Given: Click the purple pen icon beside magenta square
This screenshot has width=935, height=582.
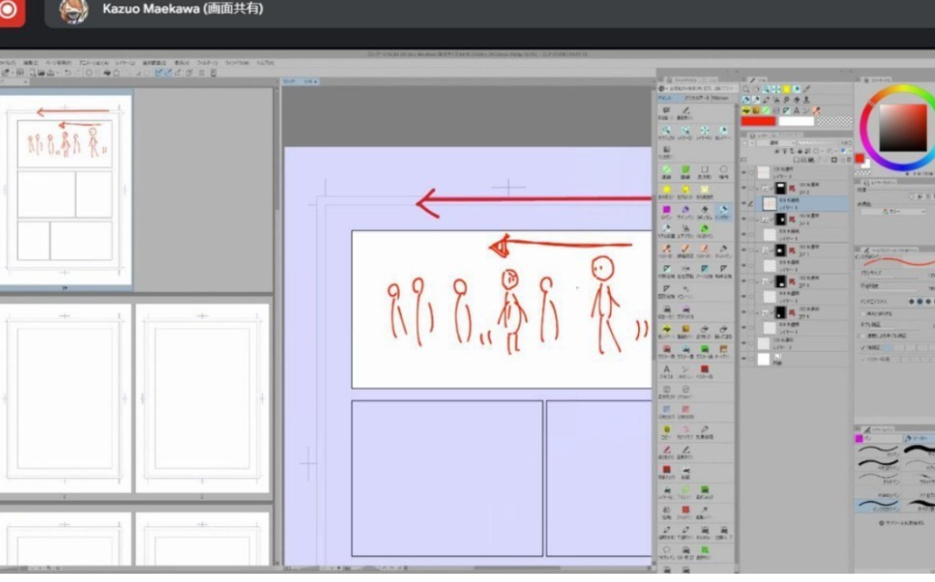Looking at the screenshot, I should click(x=685, y=209).
